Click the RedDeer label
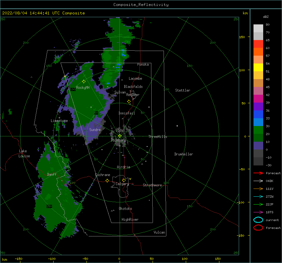This screenshot has width=282, height=263. [133, 95]
